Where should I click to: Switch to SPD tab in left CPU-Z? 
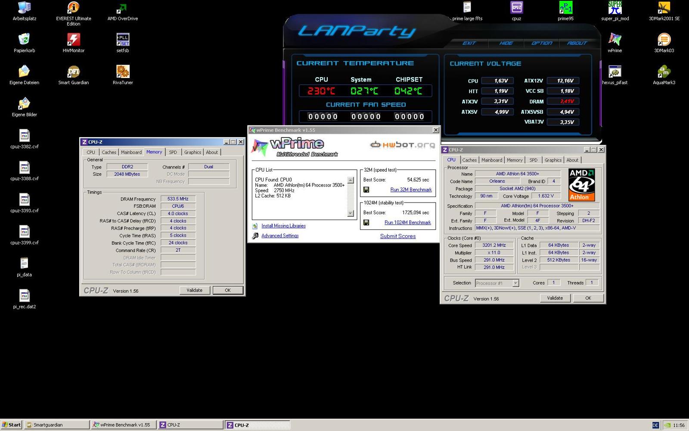[173, 152]
